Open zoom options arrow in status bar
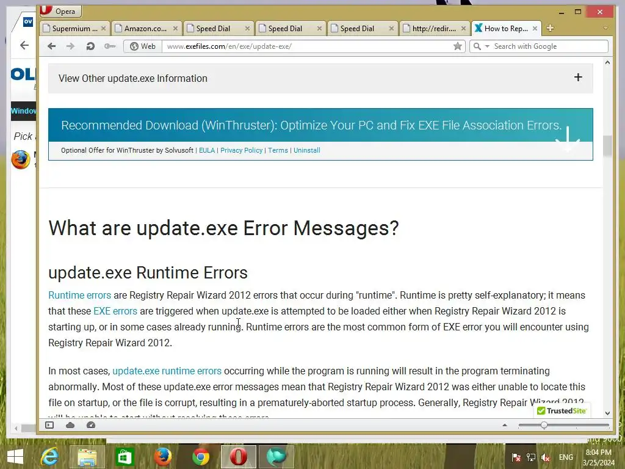 pos(505,425)
